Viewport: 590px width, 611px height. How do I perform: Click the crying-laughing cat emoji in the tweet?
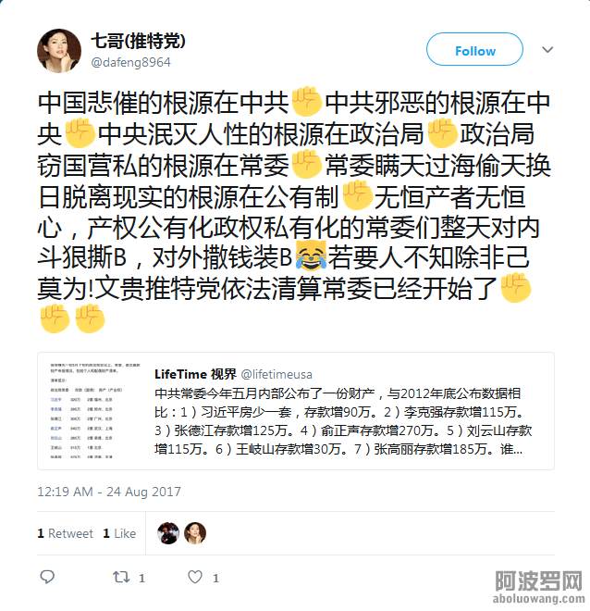(x=311, y=256)
